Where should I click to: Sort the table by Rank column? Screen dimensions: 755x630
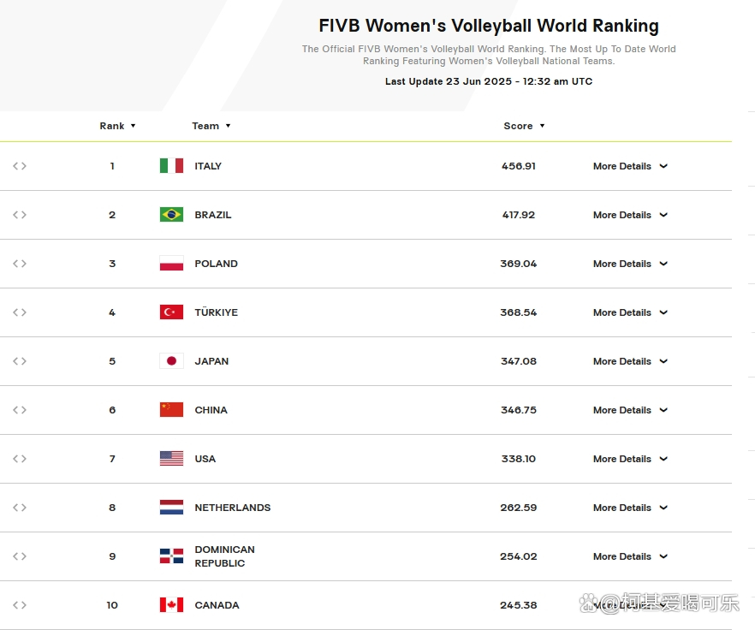(117, 126)
